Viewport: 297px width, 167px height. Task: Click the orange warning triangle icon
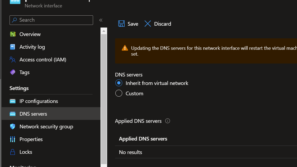pyautogui.click(x=125, y=48)
